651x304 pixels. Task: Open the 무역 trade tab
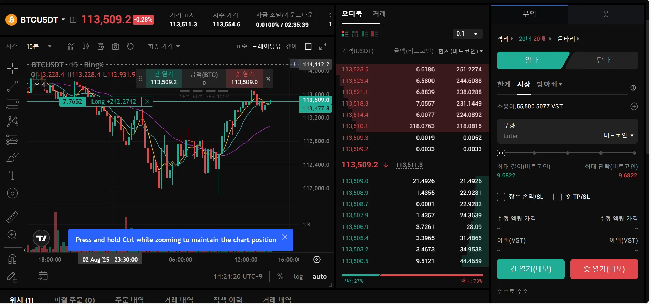click(x=529, y=14)
